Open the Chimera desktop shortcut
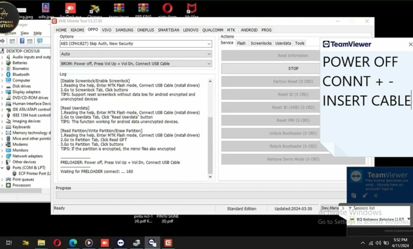Image resolution: width=413 pixels, height=249 pixels. [95, 10]
